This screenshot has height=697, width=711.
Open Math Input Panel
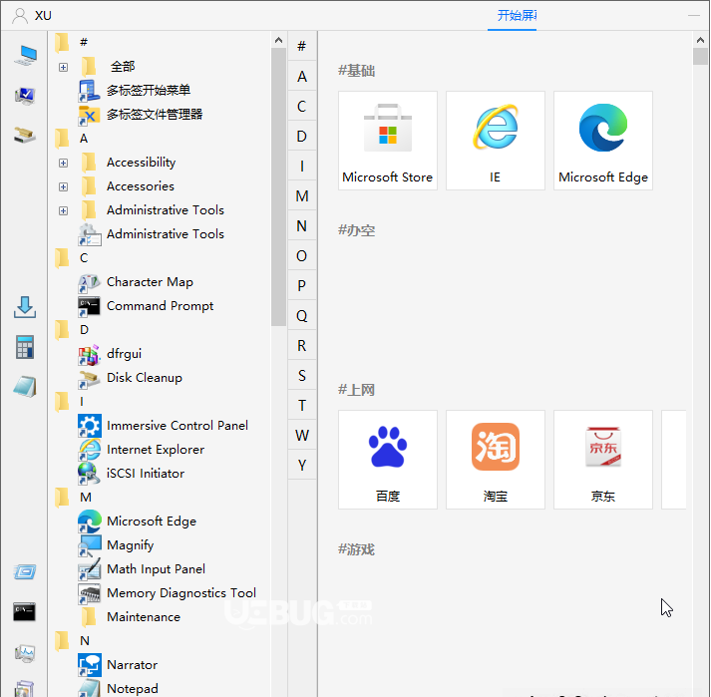click(x=142, y=569)
